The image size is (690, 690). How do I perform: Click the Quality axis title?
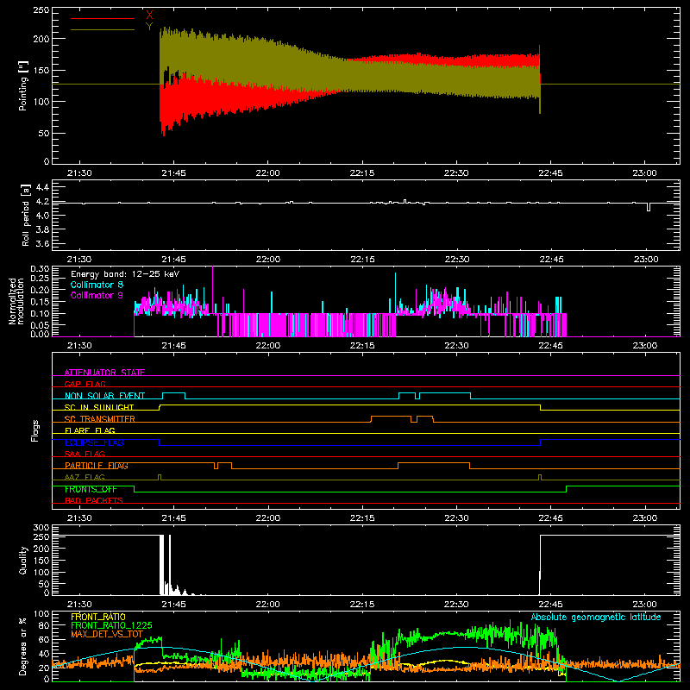pos(23,561)
